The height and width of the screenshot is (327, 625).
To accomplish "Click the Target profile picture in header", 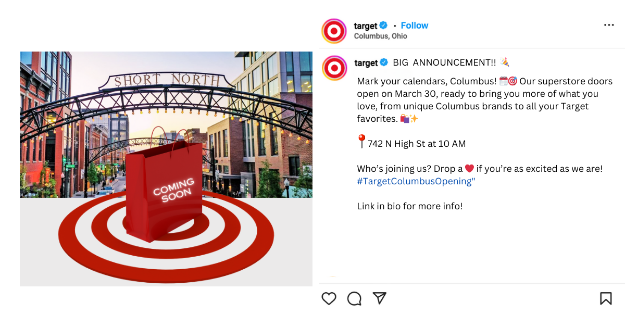I will (334, 31).
